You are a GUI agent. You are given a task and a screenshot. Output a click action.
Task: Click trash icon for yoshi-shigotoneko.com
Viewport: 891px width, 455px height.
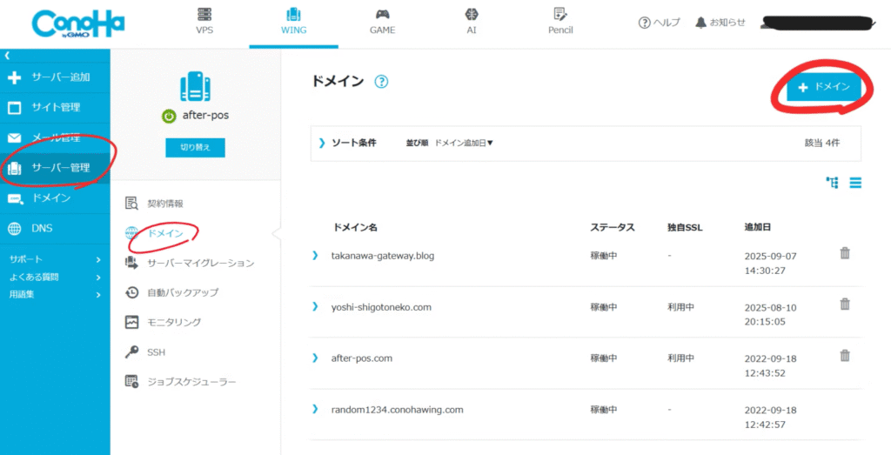pyautogui.click(x=844, y=304)
